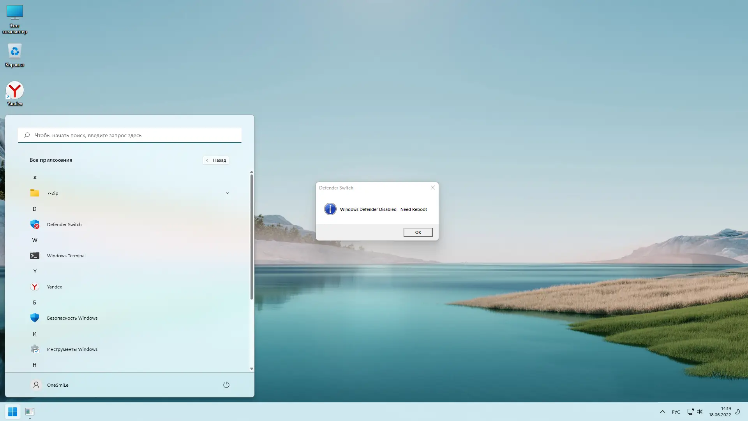Show hidden icons in the system tray

click(663, 412)
